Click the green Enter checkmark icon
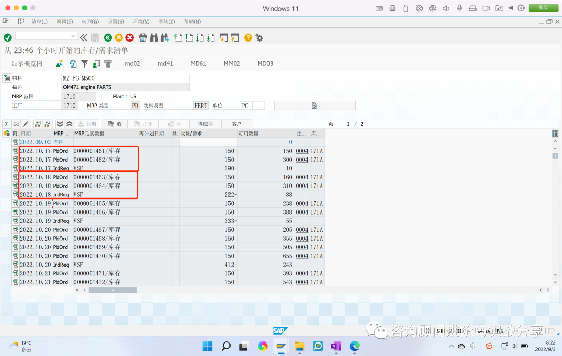Screen dimensions: 562x356 7,37
